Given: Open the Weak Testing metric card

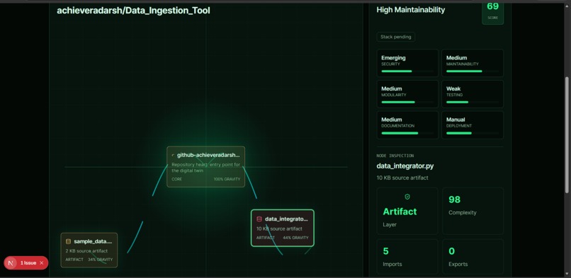Looking at the screenshot, I should coord(473,94).
